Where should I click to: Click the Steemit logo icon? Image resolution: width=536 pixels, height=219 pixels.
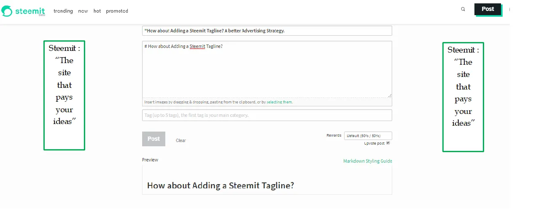pyautogui.click(x=7, y=11)
